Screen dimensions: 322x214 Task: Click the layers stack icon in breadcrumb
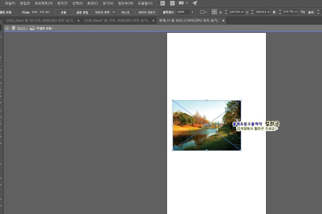(13, 28)
